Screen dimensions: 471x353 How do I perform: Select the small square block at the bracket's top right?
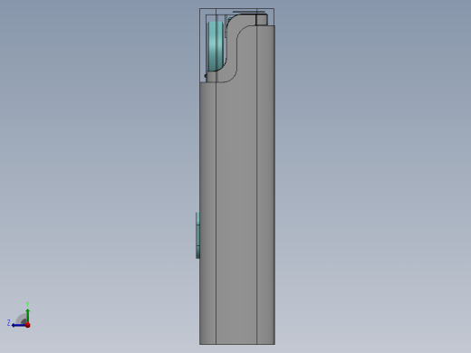tap(262, 20)
